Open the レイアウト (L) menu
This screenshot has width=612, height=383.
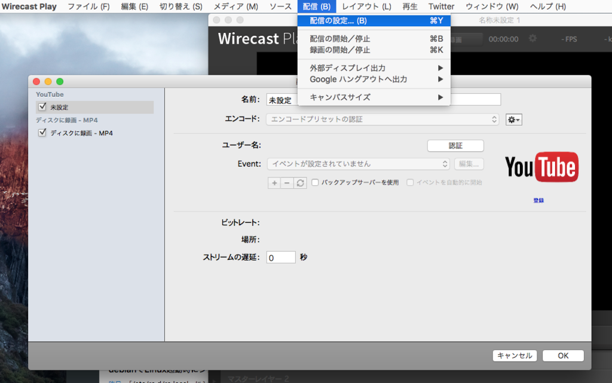tap(366, 7)
